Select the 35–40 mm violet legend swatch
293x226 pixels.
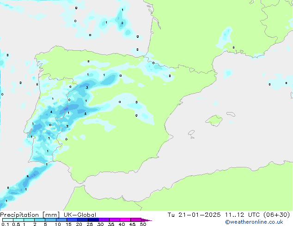click(114, 220)
